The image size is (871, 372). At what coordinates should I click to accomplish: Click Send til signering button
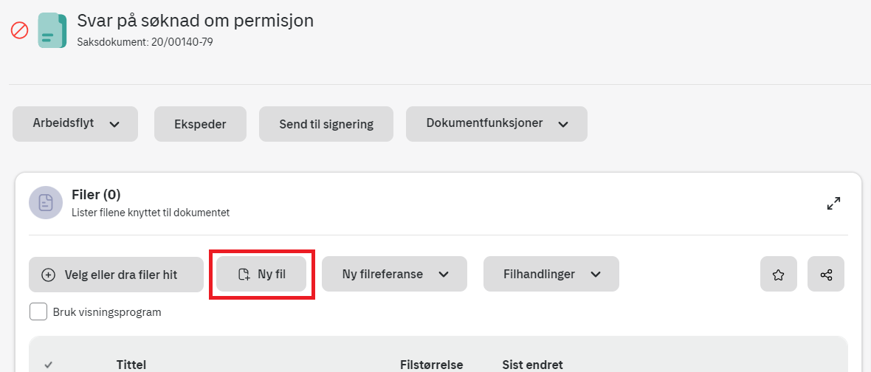(x=326, y=124)
